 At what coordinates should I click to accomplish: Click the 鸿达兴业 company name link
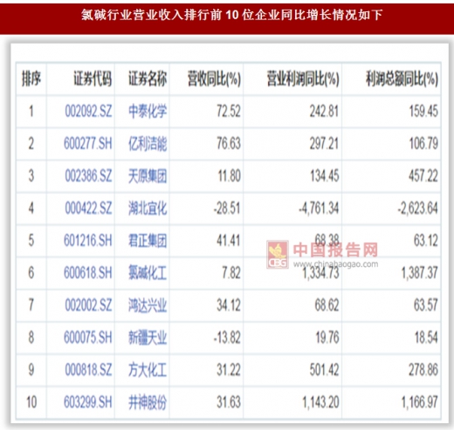(148, 305)
